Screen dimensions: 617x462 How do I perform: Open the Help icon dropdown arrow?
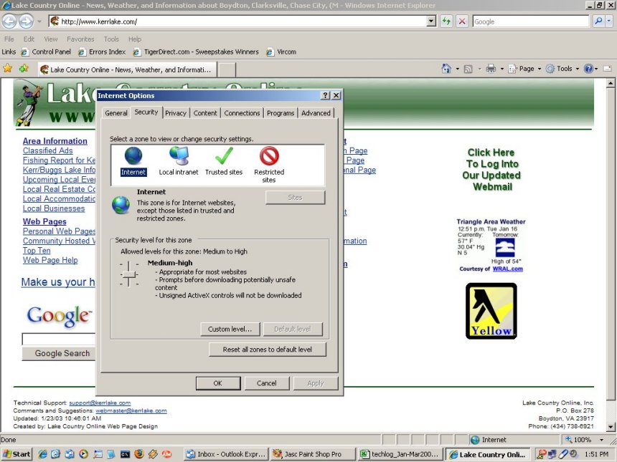pos(596,69)
